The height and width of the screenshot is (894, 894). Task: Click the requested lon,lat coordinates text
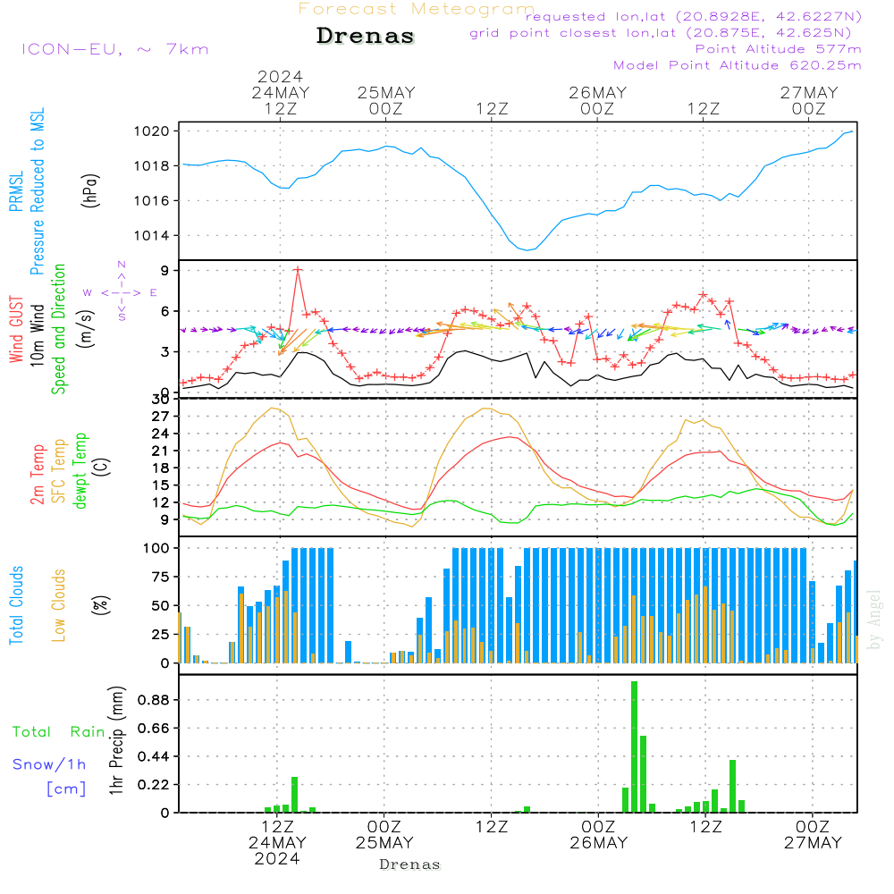694,16
